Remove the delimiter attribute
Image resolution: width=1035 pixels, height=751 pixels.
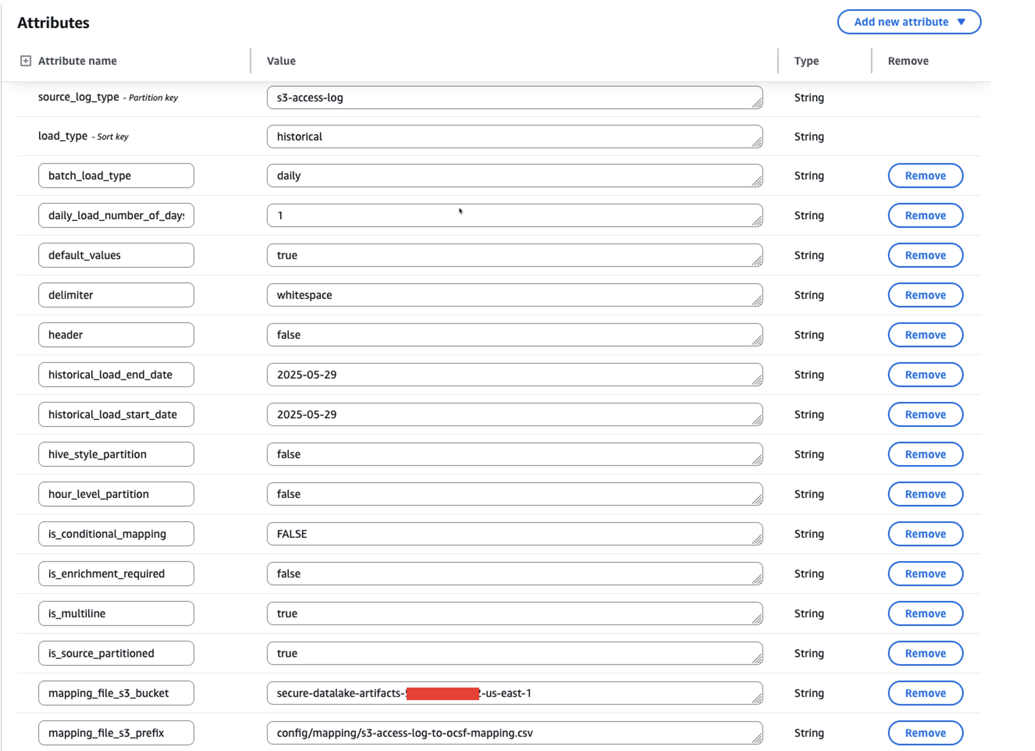(x=925, y=295)
